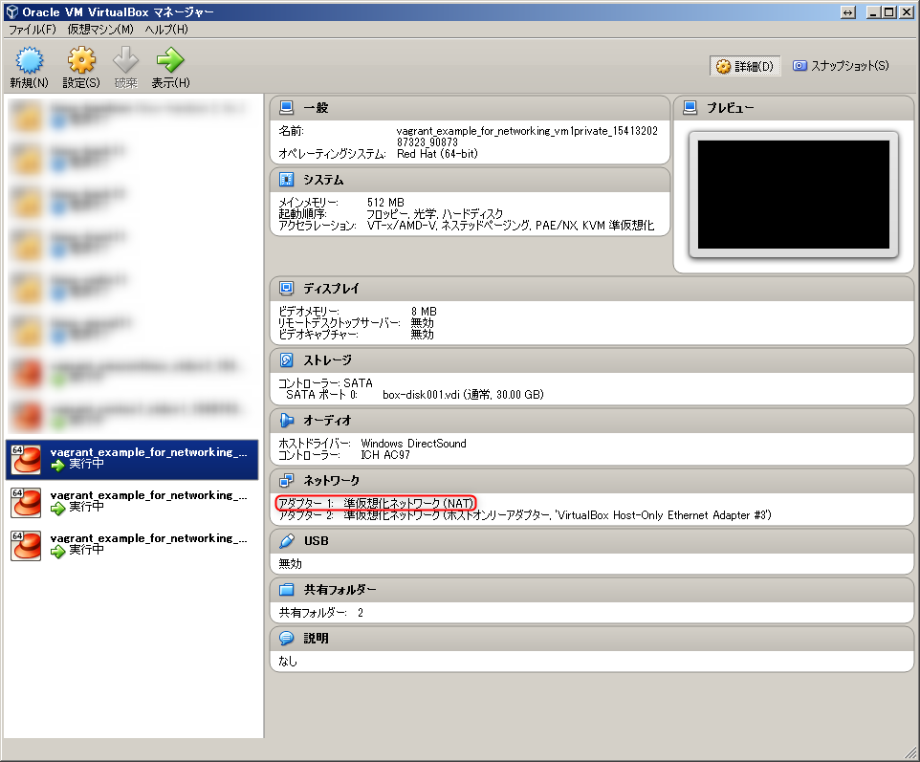920x762 pixels.
Task: Open the 説明 section header link
Action: 316,639
